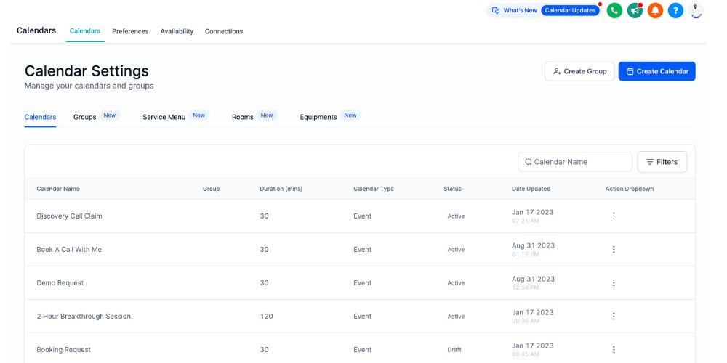Click the Create Group button
Screen dimensions: 727x363
tap(579, 71)
